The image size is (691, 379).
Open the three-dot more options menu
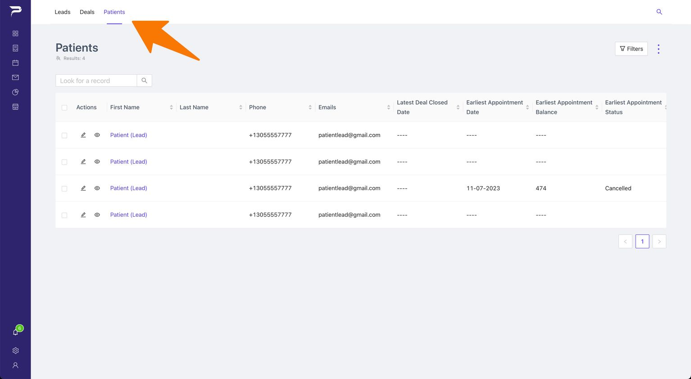click(x=658, y=49)
